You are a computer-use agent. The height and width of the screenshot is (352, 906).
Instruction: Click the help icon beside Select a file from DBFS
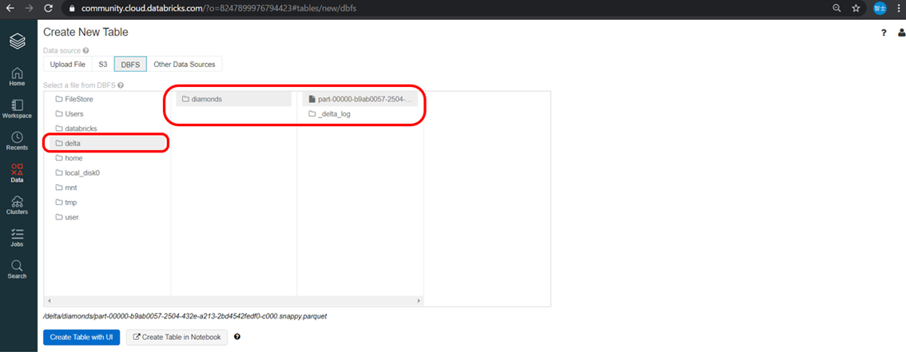120,85
